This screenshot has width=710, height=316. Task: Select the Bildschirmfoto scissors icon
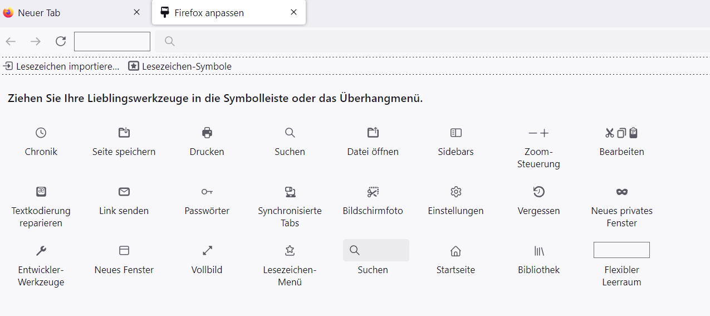(373, 192)
